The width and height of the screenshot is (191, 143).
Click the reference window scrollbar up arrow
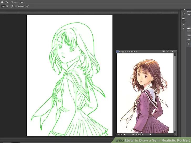pos(175,54)
